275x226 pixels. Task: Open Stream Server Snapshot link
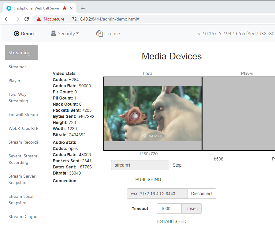click(22, 179)
